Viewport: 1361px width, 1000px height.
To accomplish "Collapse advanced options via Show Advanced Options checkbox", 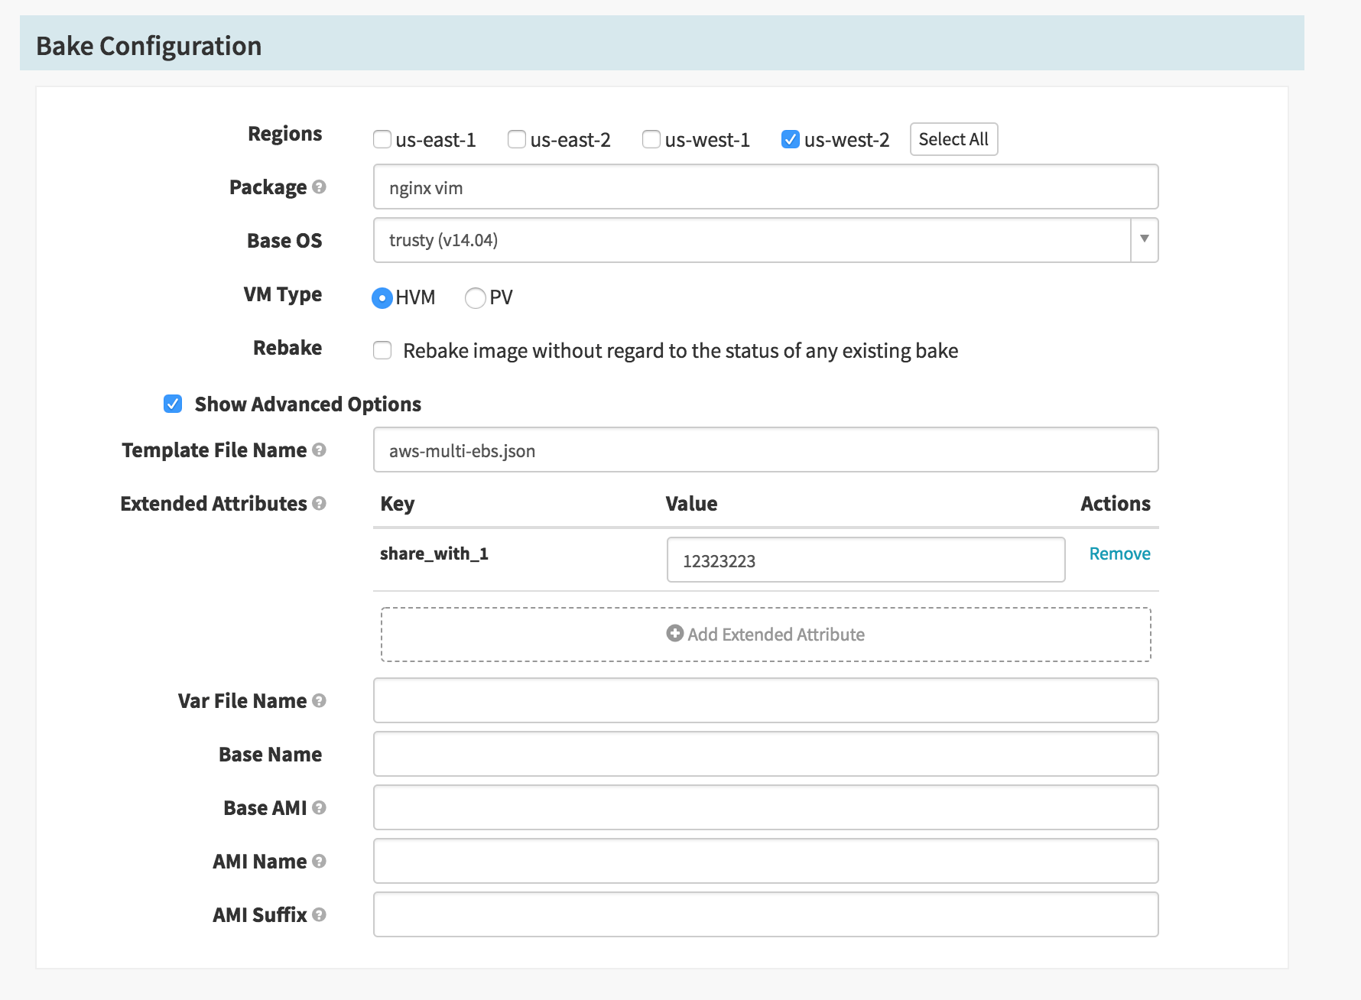I will (173, 404).
